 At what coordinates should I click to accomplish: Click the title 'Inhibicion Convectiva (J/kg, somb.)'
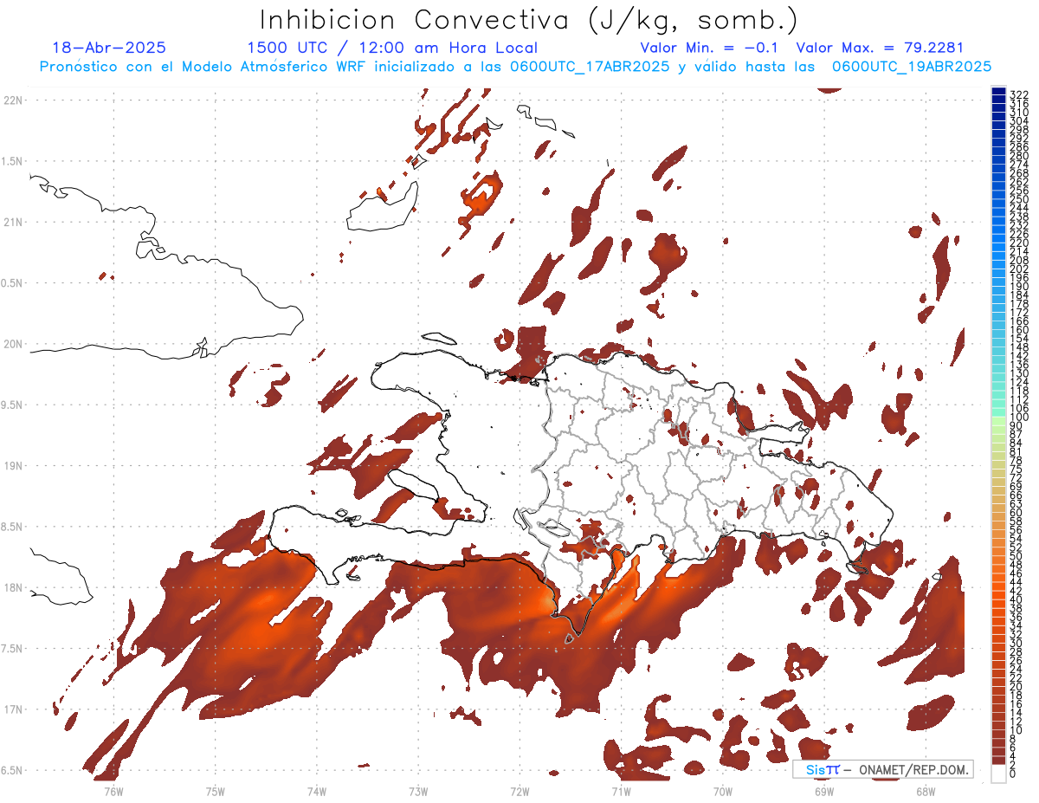[x=529, y=20]
